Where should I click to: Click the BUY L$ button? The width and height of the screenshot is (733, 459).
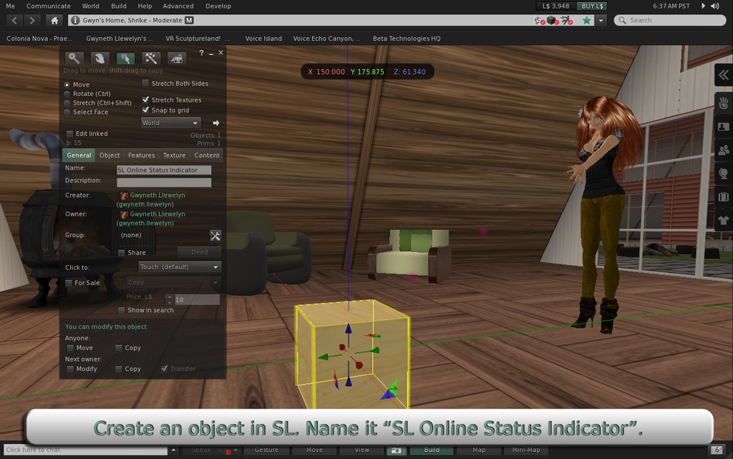click(592, 6)
